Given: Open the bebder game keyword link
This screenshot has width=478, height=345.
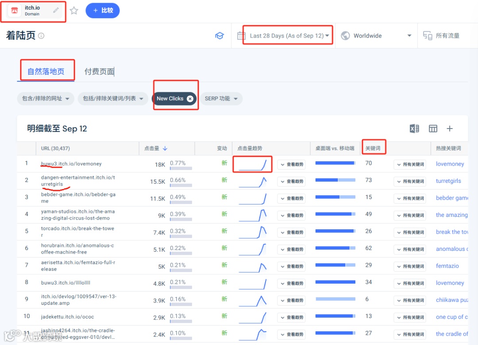Looking at the screenshot, I should (x=452, y=198).
